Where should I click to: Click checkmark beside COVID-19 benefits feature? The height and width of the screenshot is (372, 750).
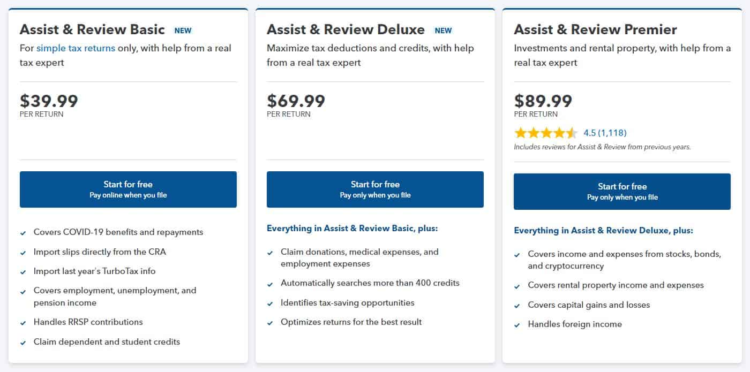pos(24,233)
